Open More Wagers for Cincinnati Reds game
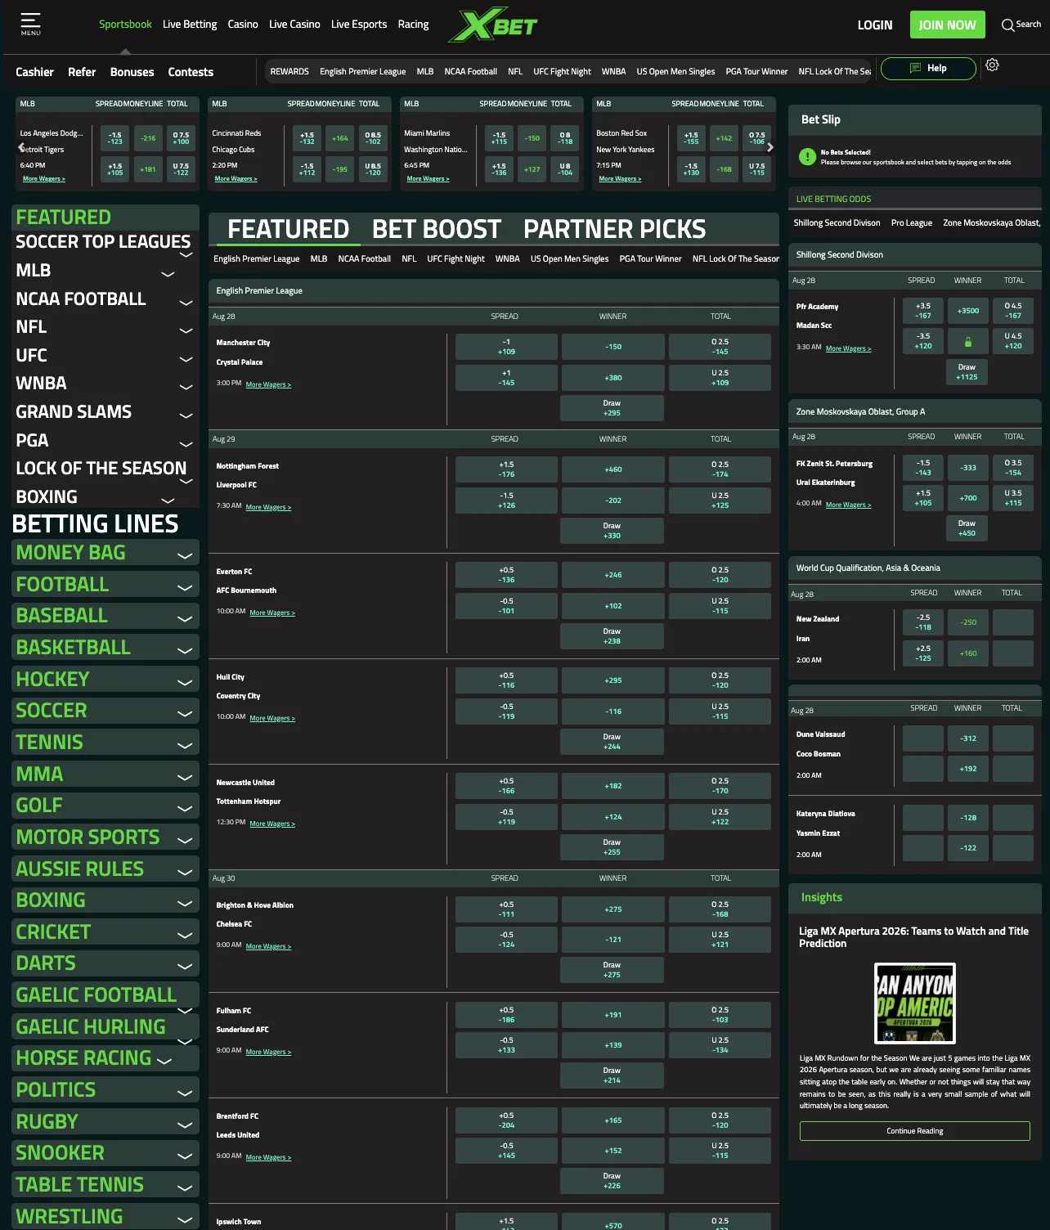Viewport: 1050px width, 1230px height. click(x=236, y=179)
